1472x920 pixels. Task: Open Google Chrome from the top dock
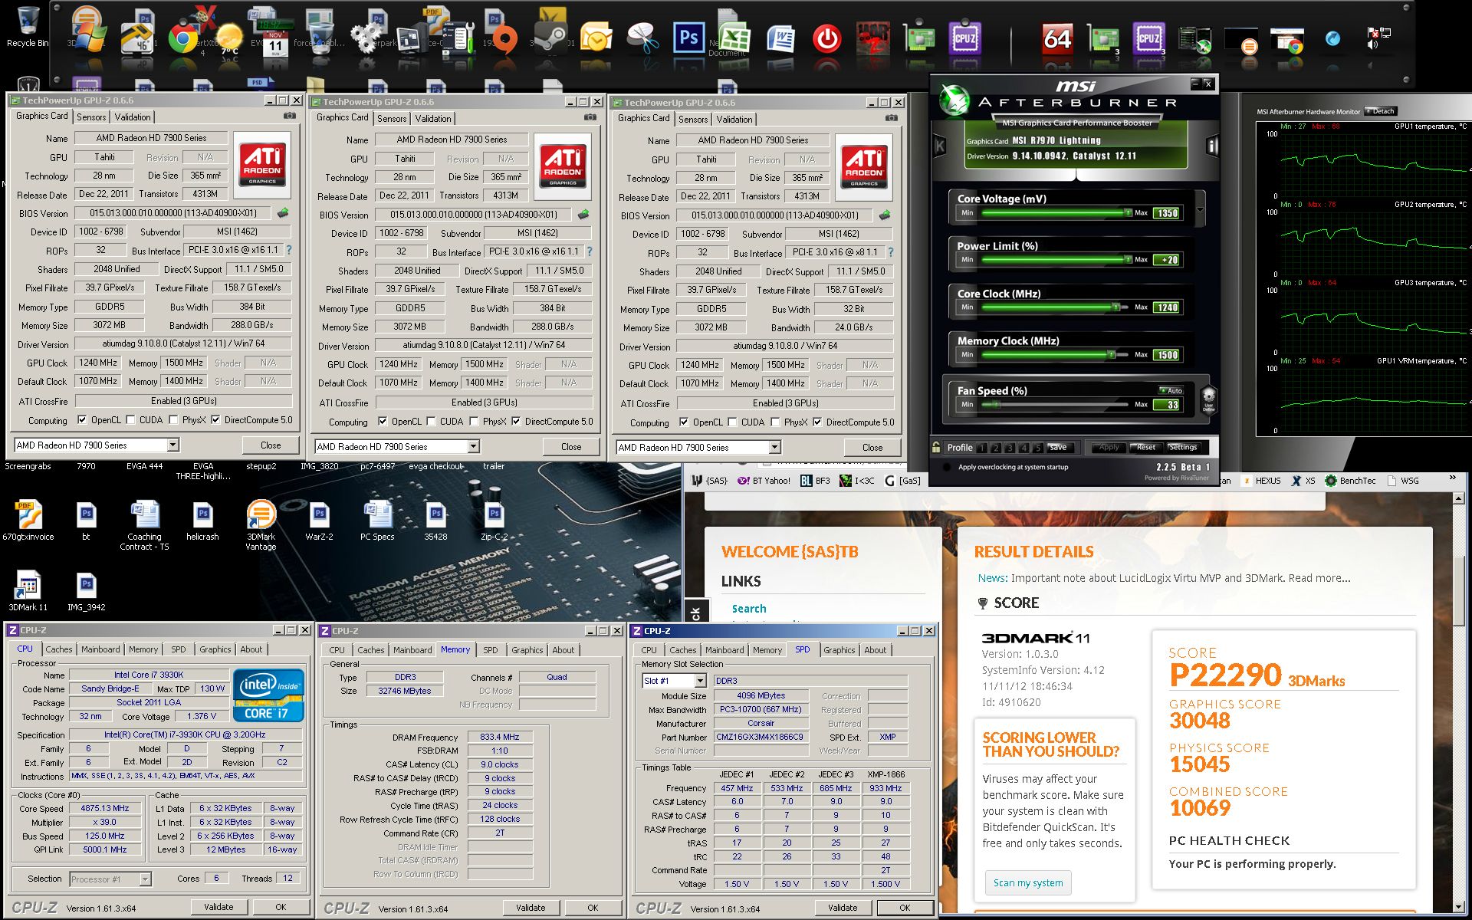pos(182,38)
